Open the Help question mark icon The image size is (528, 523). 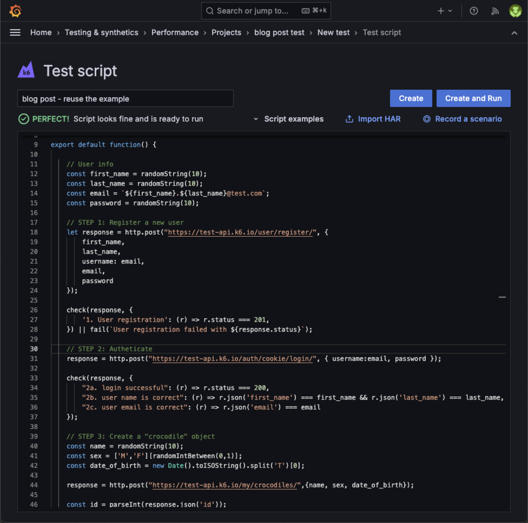tap(474, 11)
